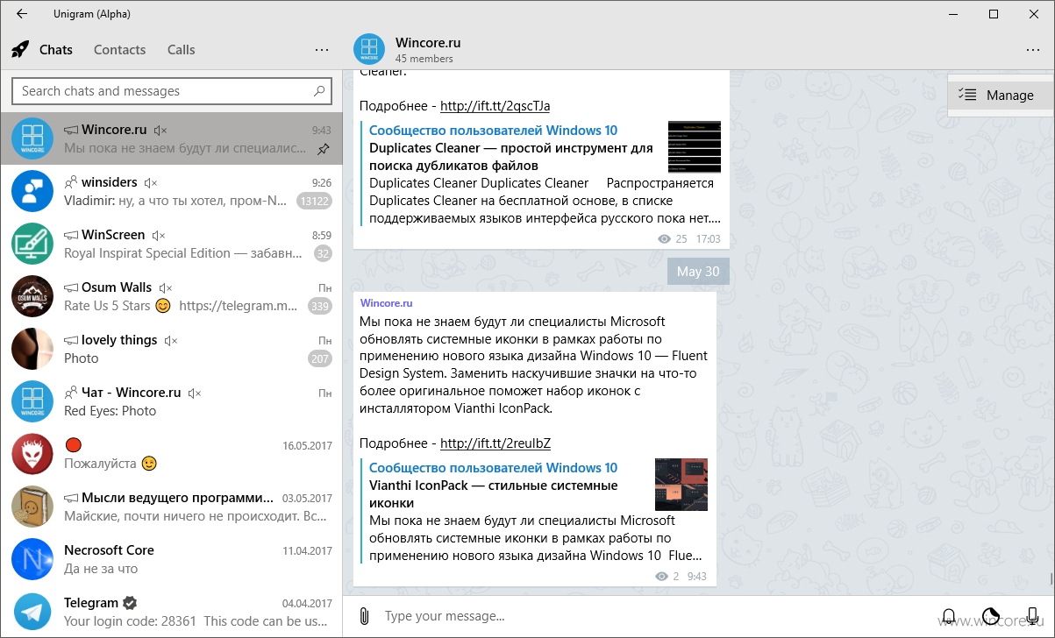1055x638 pixels.
Task: Open Wincore.ru channel info from header title
Action: click(x=428, y=42)
